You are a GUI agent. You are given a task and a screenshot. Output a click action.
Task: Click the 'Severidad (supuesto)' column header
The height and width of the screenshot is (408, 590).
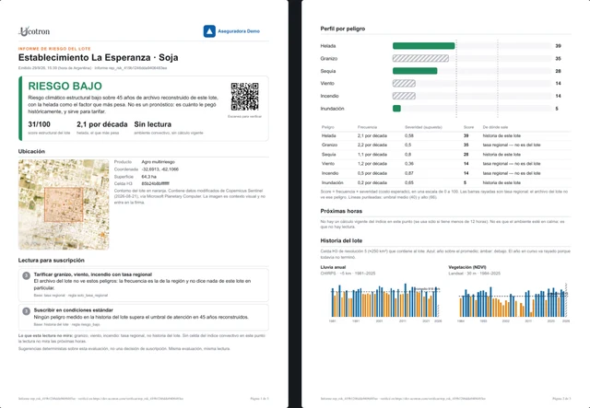(x=423, y=127)
